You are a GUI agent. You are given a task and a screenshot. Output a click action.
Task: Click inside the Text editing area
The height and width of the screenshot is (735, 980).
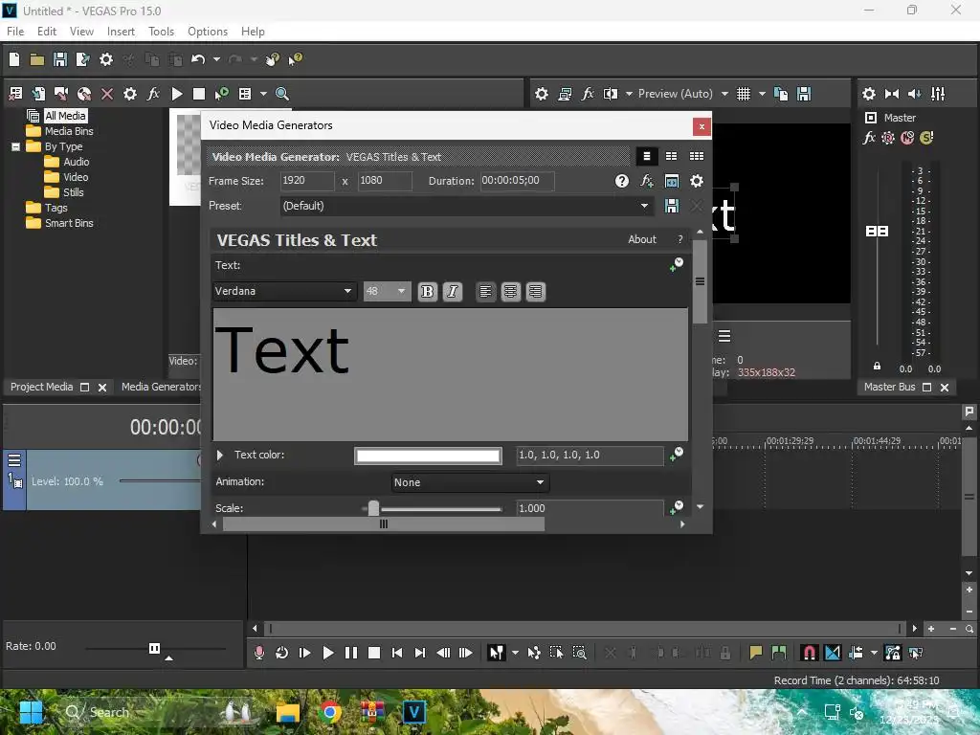coord(451,375)
